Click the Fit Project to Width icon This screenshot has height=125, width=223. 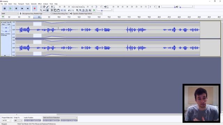click(x=87, y=10)
